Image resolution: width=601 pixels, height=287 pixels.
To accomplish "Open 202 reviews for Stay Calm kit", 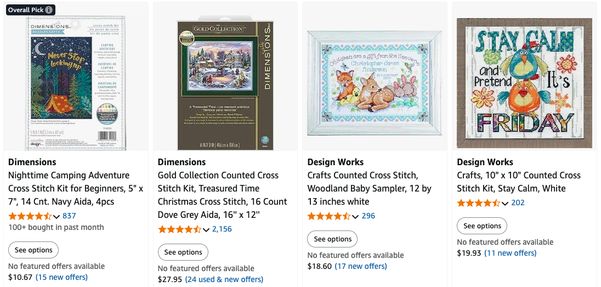I will (518, 202).
